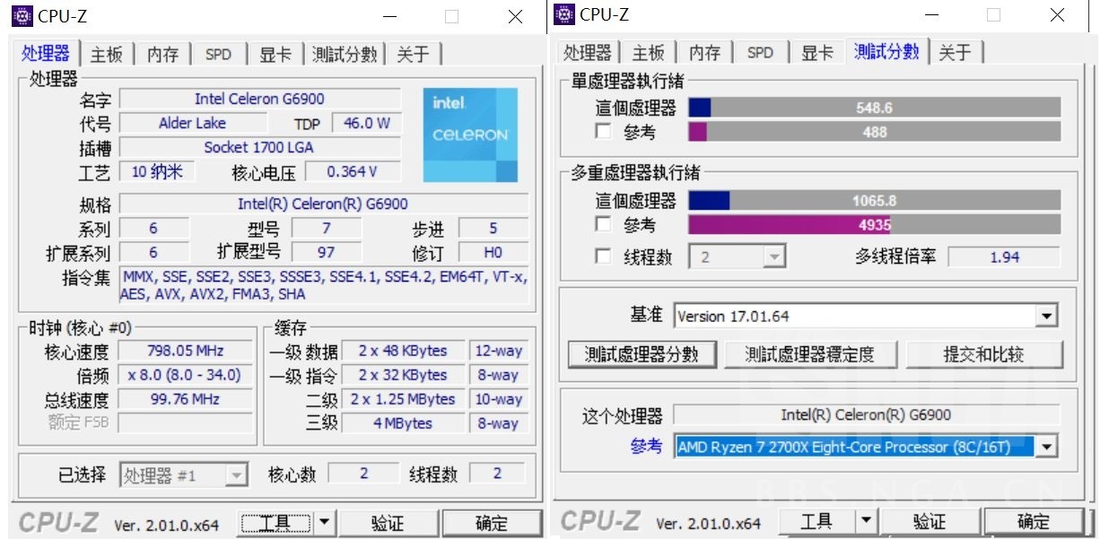Click single-thread reference 488 bar

(875, 132)
